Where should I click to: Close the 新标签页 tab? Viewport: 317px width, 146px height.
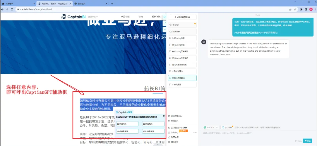point(106,4)
